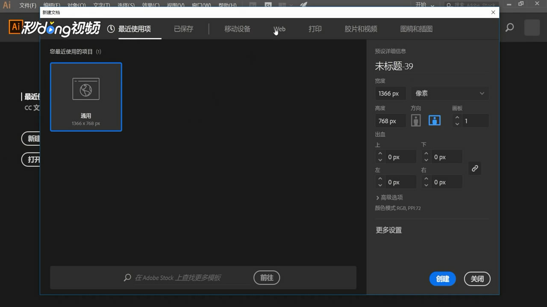Open the 文件(F) menu
Viewport: 547px width, 307px height.
click(x=27, y=5)
